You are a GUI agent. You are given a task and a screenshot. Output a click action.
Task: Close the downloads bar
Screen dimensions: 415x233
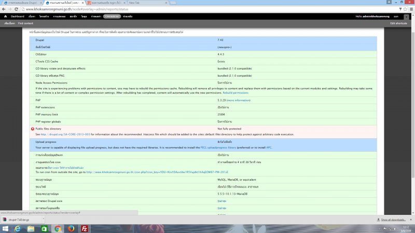click(x=411, y=220)
